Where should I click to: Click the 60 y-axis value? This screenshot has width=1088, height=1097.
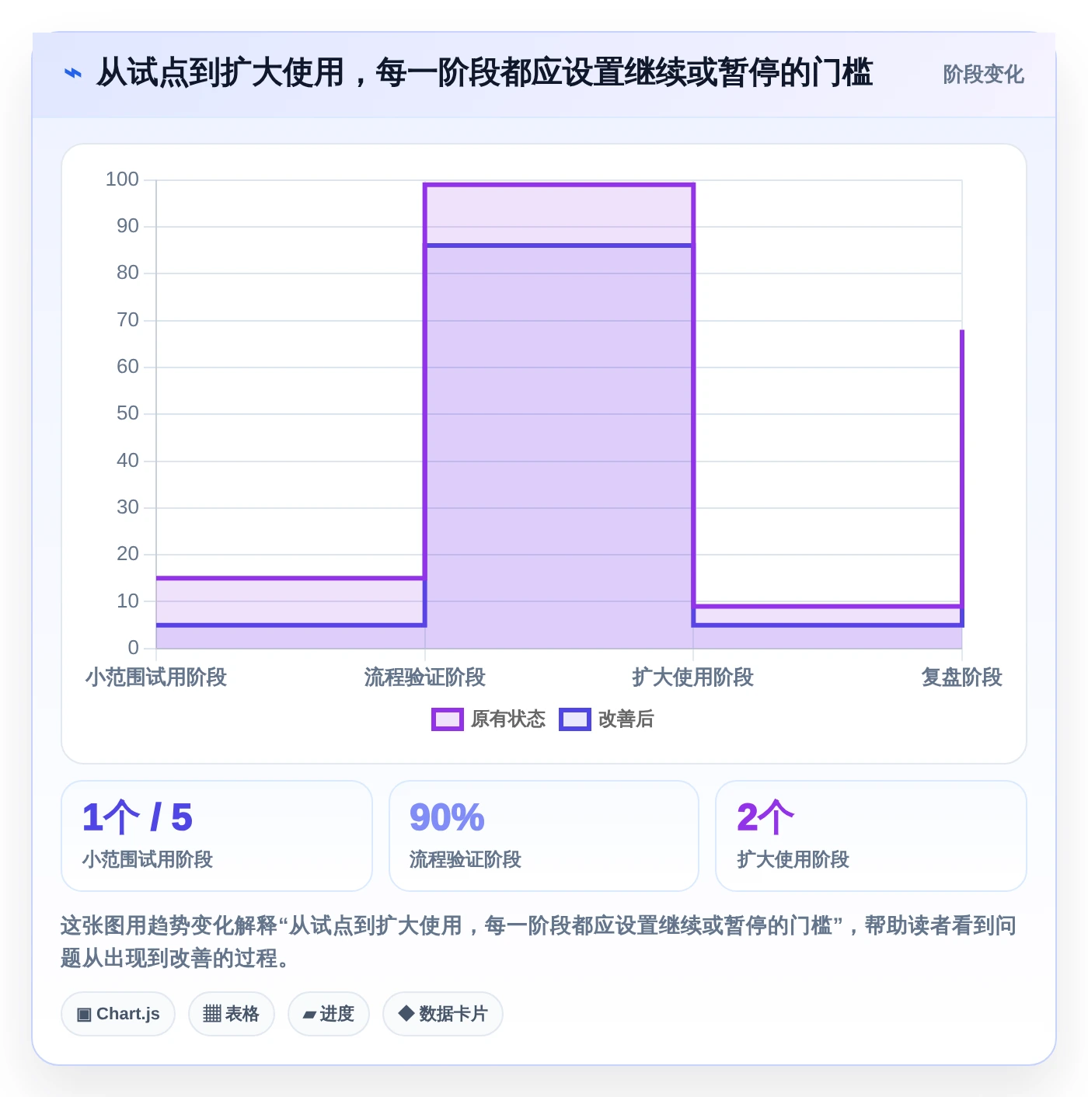coord(127,367)
